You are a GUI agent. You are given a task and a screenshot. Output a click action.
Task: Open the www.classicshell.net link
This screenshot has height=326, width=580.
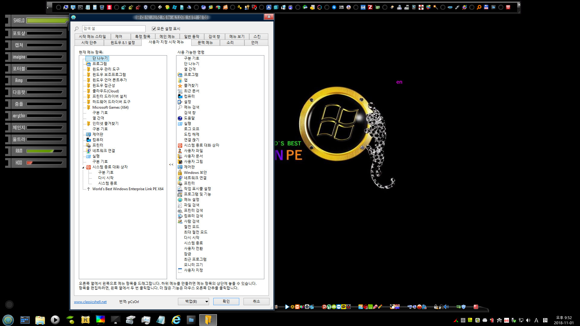(90, 302)
